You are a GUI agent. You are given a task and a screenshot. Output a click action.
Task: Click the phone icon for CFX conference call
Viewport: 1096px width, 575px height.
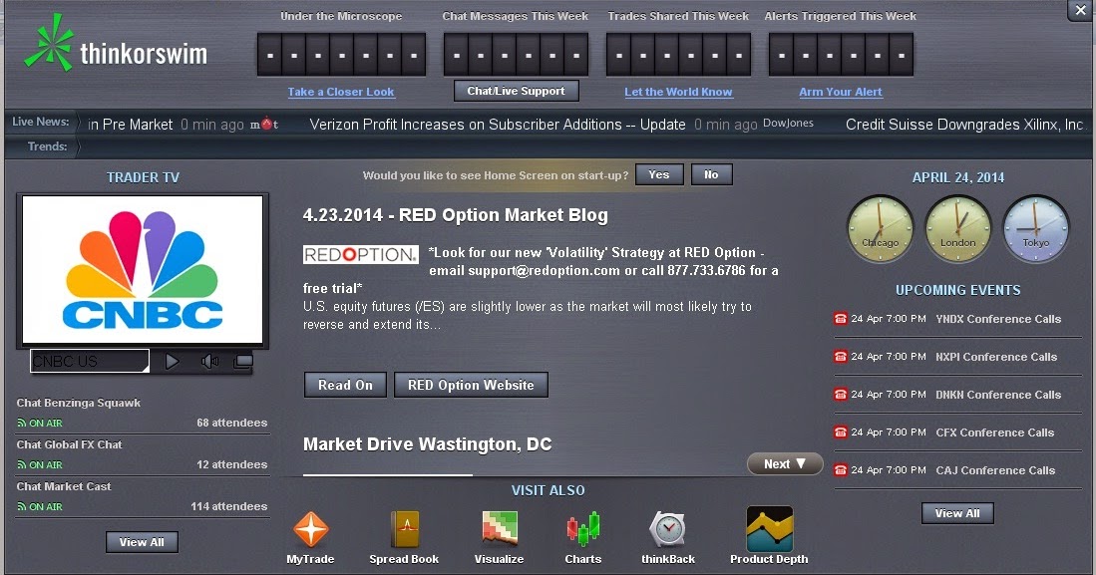[x=840, y=431]
